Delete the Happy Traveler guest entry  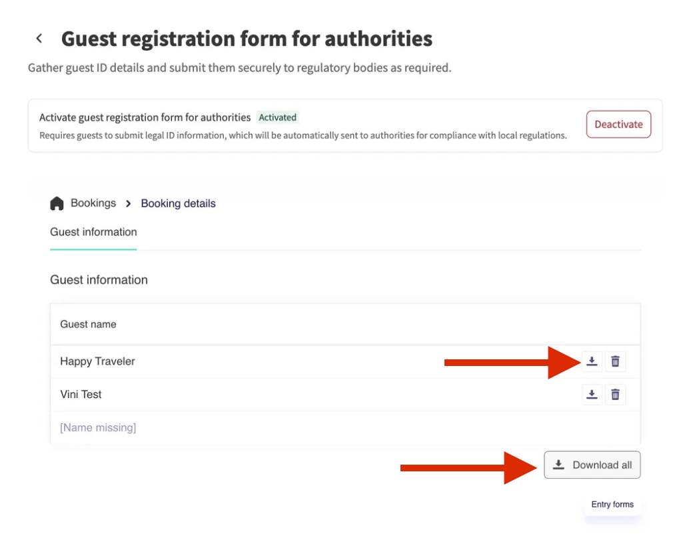click(615, 361)
